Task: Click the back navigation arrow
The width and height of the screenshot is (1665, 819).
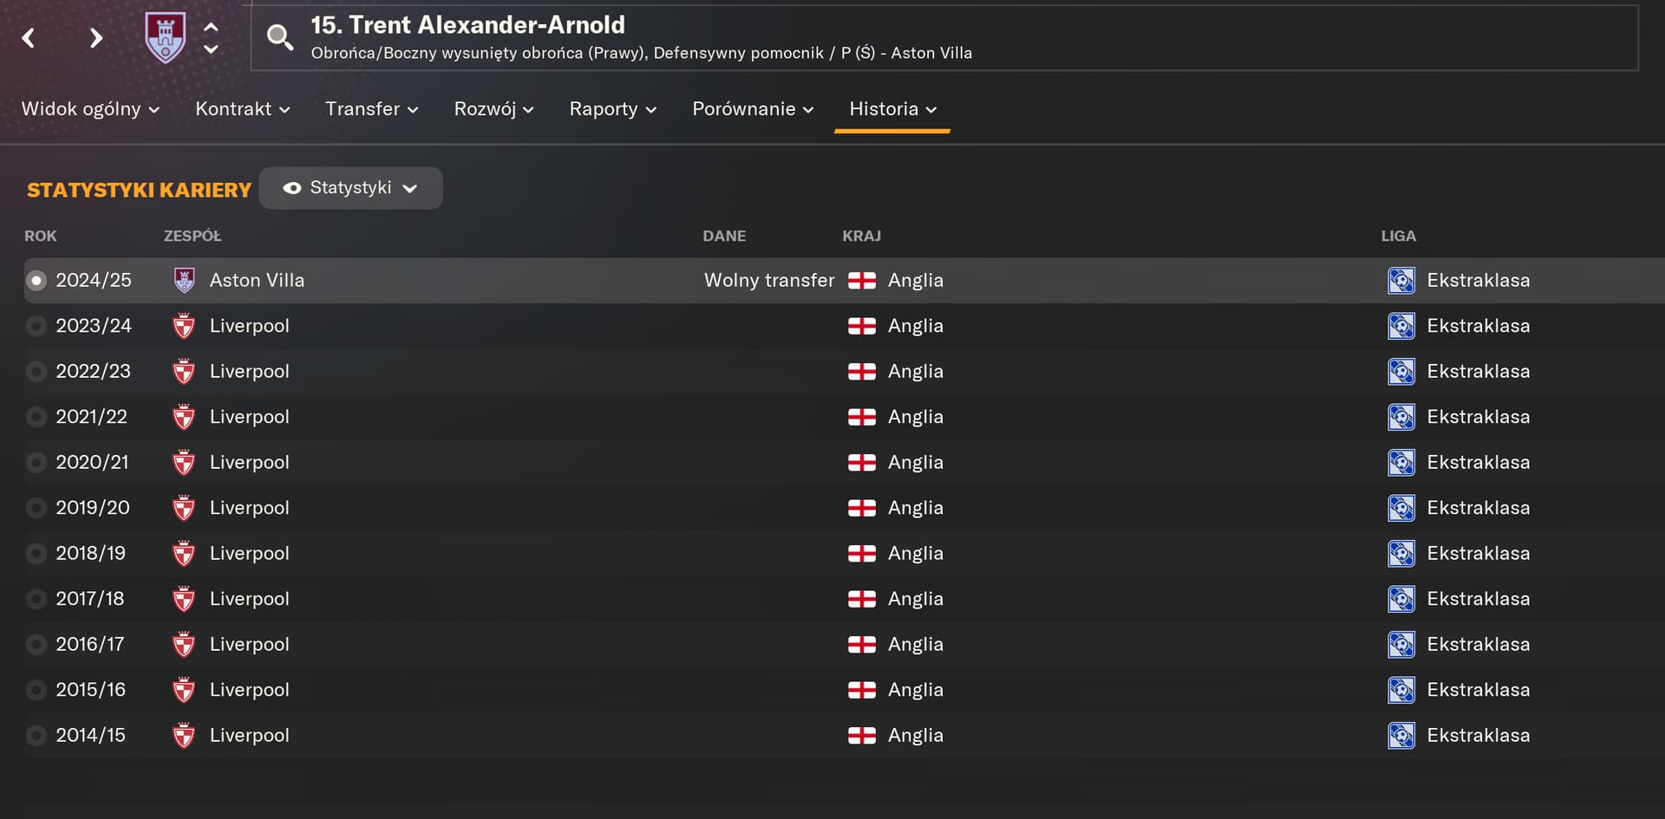Action: pos(29,38)
